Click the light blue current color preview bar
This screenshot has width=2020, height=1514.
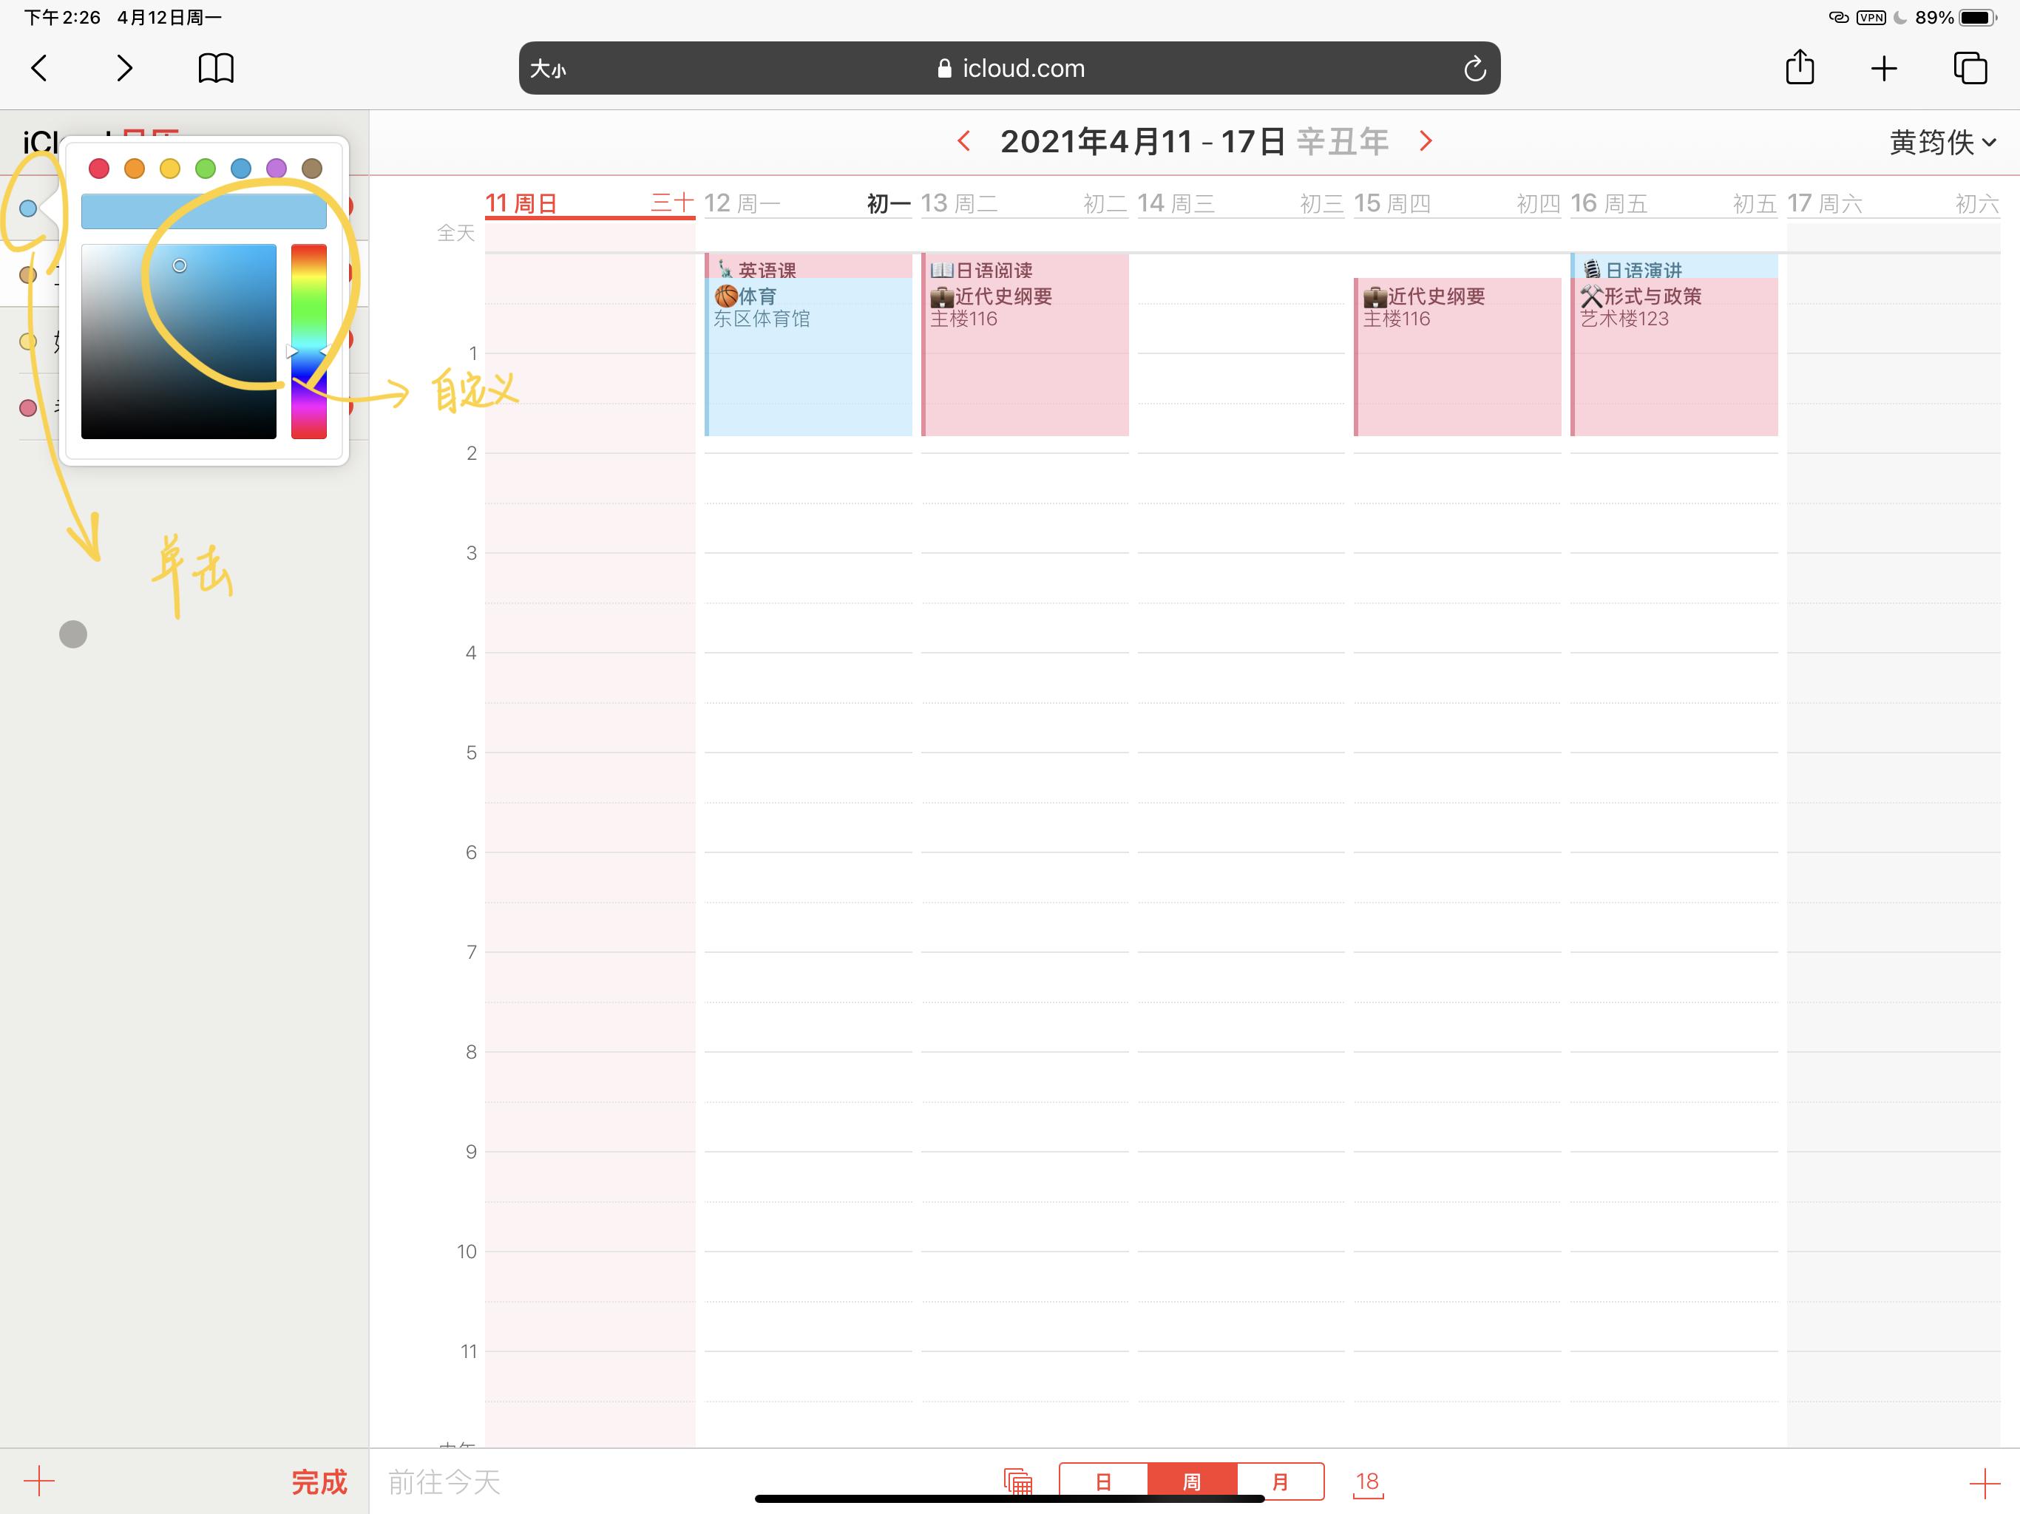[203, 211]
